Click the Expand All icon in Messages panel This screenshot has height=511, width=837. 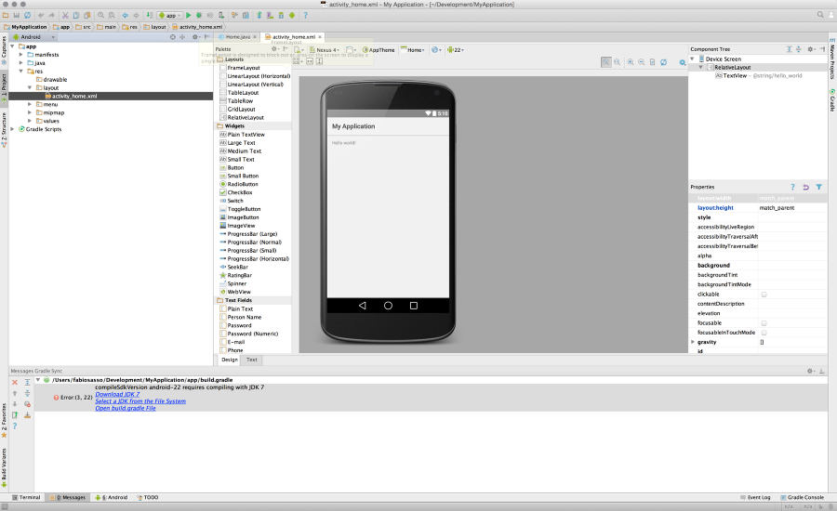[27, 383]
